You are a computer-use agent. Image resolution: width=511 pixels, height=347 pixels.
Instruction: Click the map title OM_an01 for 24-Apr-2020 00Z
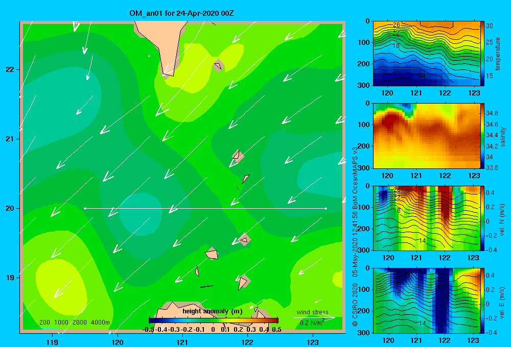tap(181, 13)
